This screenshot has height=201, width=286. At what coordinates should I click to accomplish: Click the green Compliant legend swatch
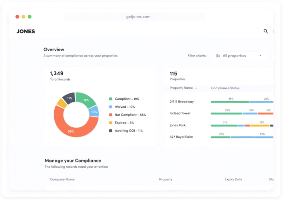coord(110,99)
